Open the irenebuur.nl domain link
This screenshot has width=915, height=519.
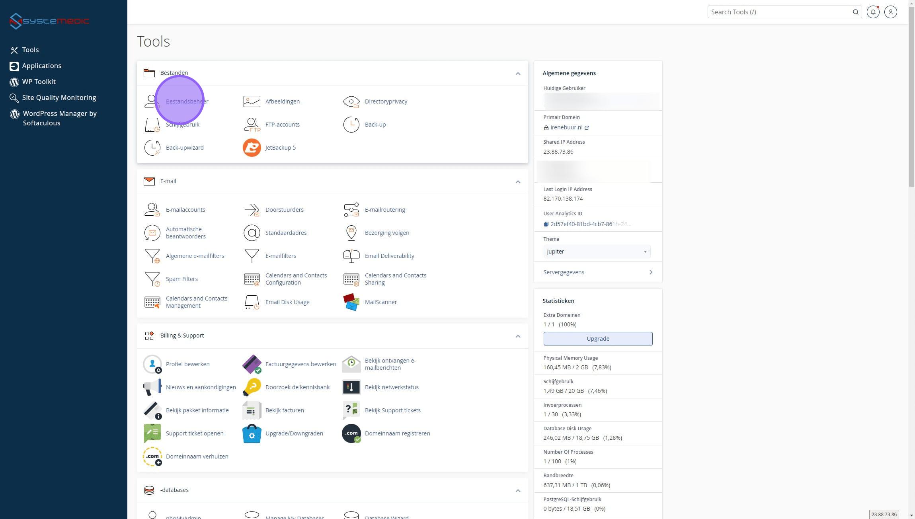click(566, 127)
